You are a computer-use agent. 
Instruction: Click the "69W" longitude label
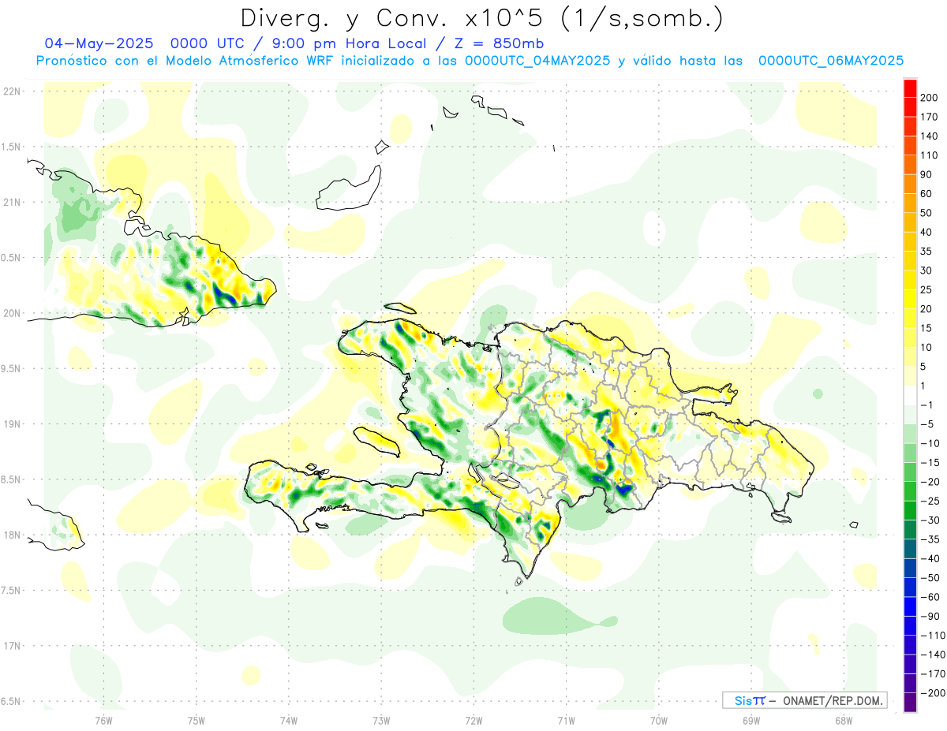(750, 720)
